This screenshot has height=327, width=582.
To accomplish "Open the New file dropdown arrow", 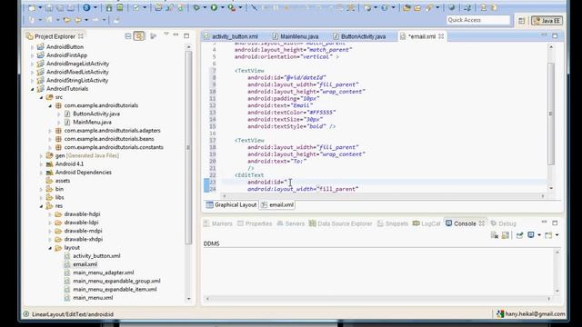I will pyautogui.click(x=40, y=8).
